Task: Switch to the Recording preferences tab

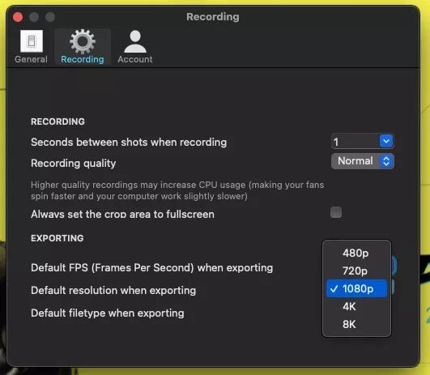Action: (x=83, y=47)
